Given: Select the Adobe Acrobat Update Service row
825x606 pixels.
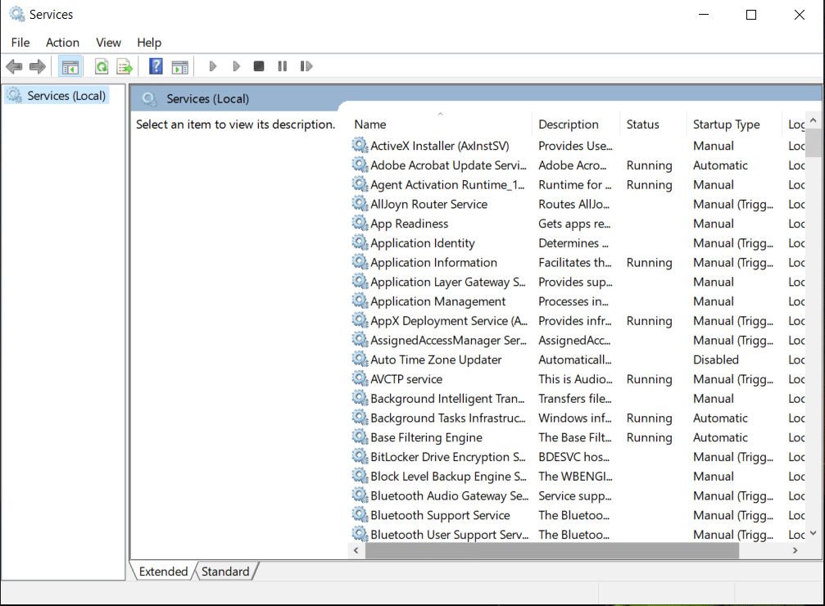Looking at the screenshot, I should 578,165.
